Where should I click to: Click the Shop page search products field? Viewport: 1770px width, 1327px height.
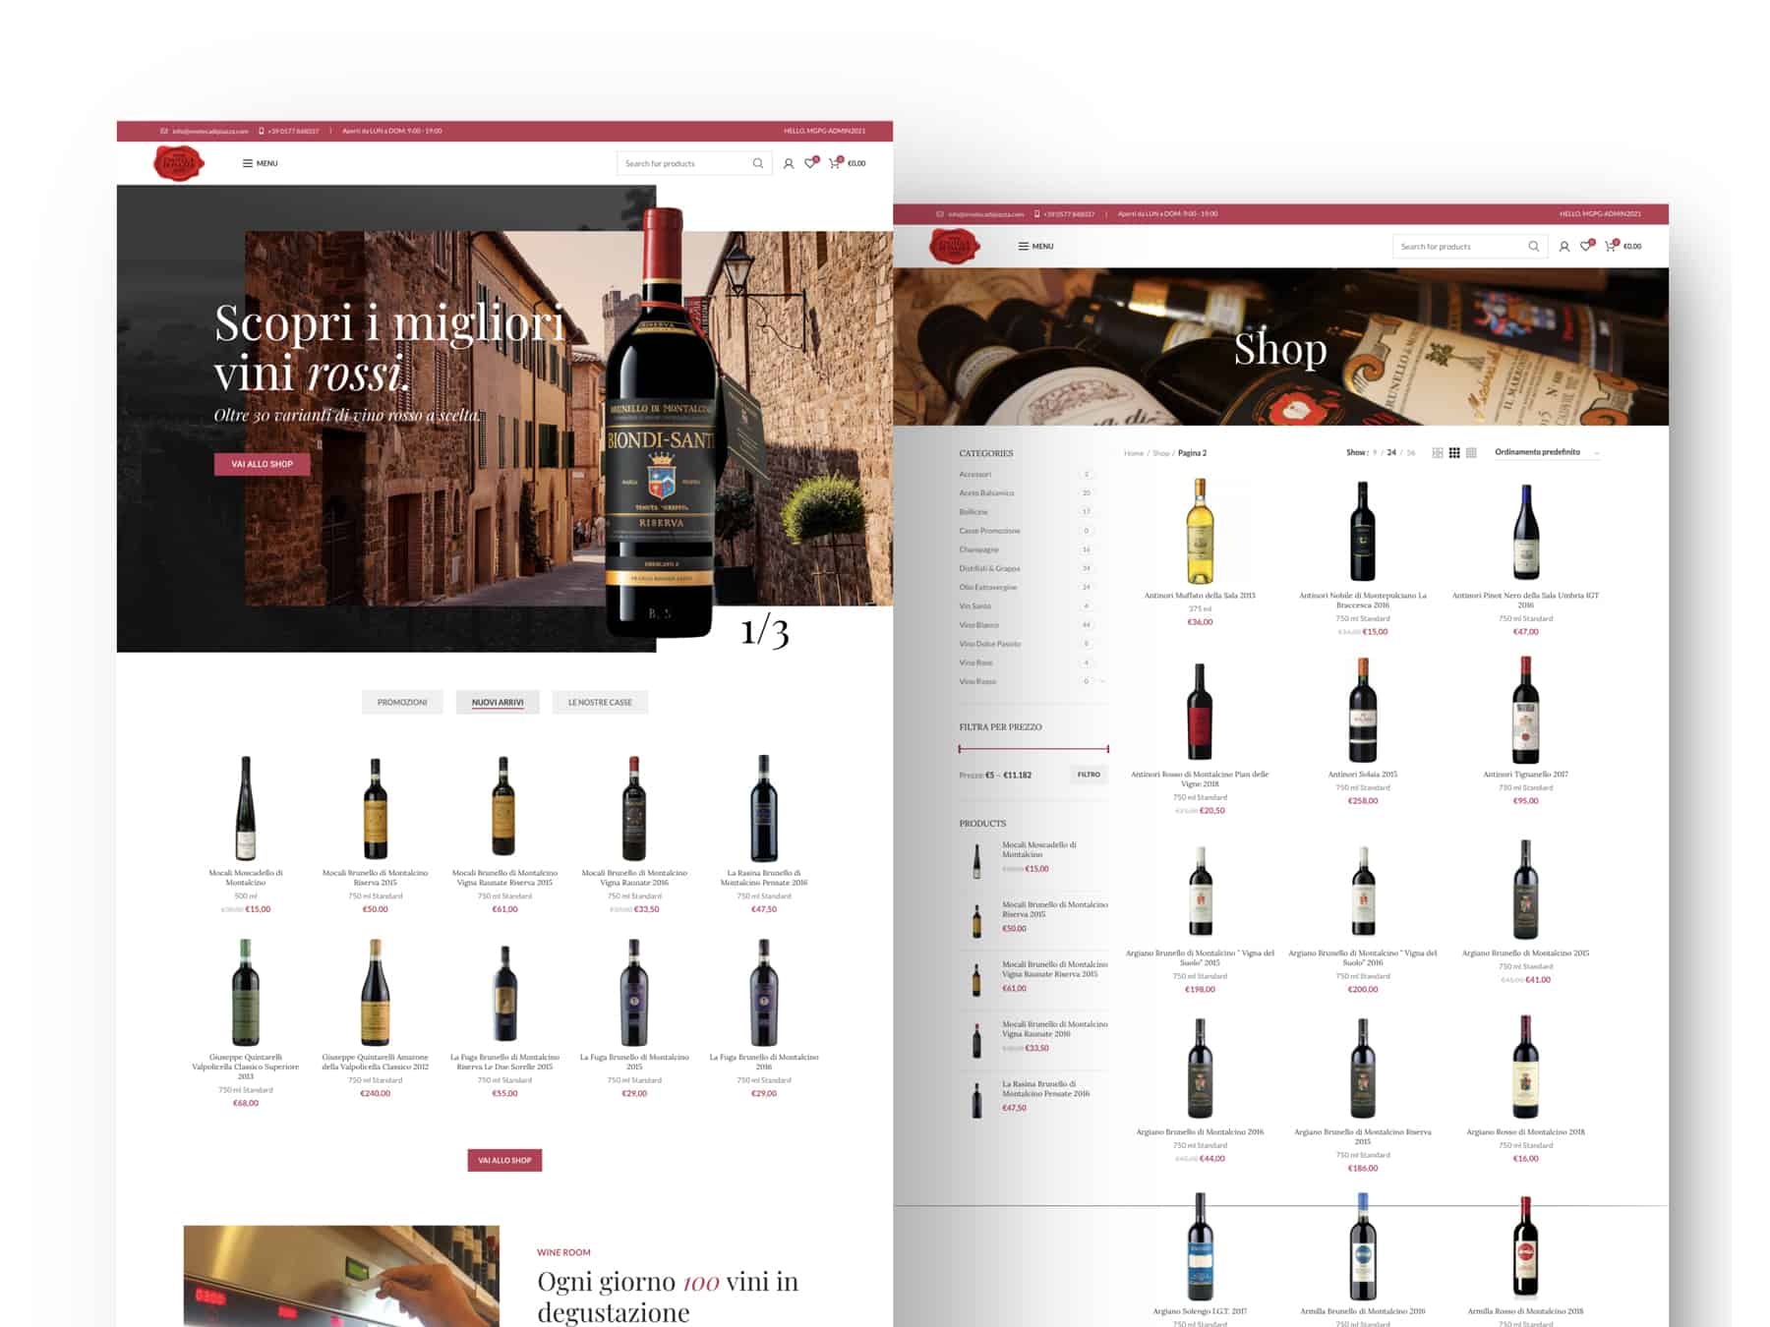click(x=1460, y=246)
